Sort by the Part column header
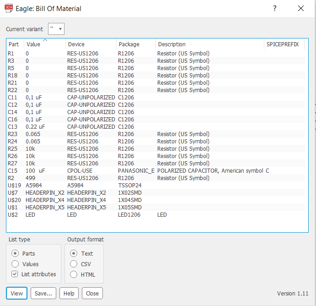Screen dimensions: 316x306 coord(15,44)
